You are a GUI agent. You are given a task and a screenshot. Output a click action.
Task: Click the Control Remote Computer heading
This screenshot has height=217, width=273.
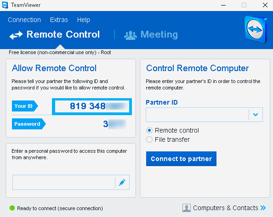click(198, 68)
